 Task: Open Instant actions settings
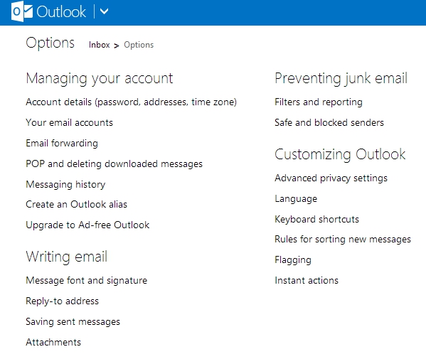click(x=307, y=281)
